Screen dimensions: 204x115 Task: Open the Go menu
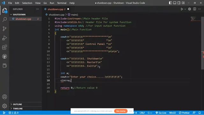pyautogui.click(x=45, y=3)
